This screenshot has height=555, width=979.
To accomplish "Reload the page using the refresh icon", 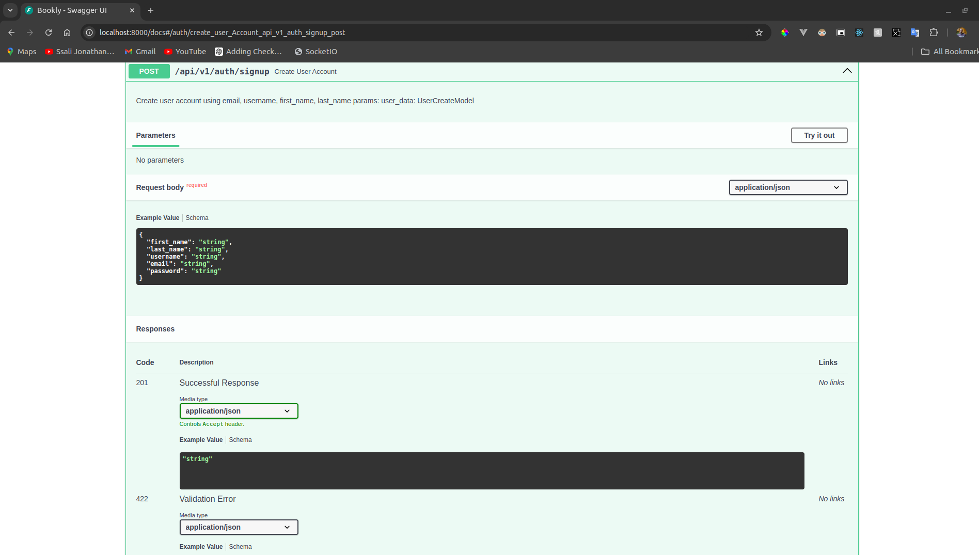I will [48, 32].
